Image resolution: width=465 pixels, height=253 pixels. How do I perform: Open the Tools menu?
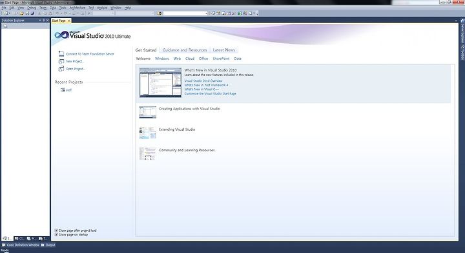click(63, 8)
